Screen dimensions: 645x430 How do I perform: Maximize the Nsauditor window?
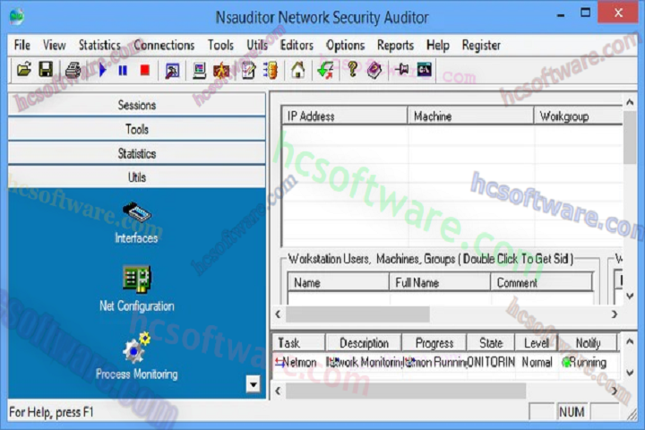[x=585, y=13]
